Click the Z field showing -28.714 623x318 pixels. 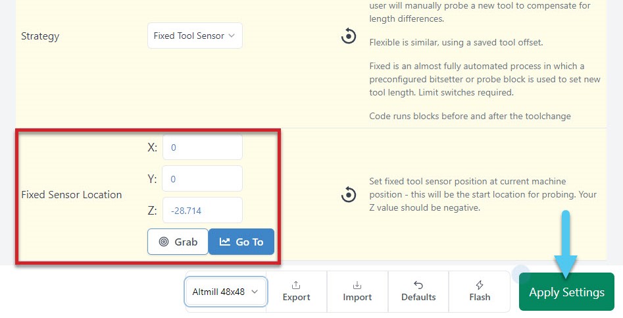pyautogui.click(x=202, y=210)
